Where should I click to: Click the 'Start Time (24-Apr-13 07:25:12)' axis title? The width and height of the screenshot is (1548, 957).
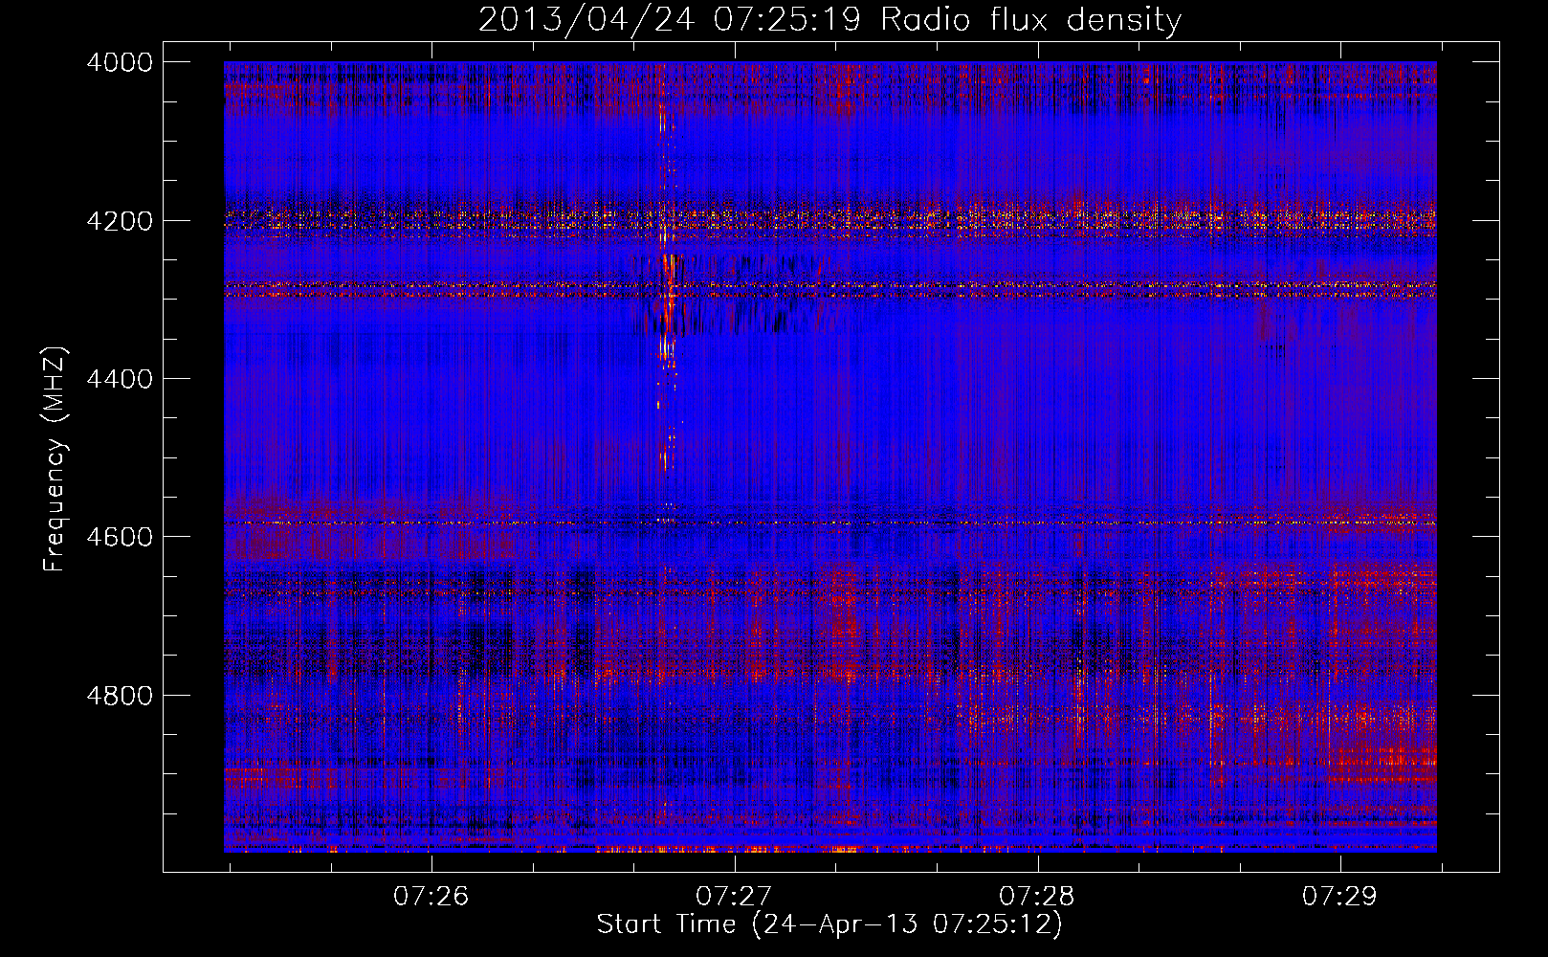[x=829, y=924]
